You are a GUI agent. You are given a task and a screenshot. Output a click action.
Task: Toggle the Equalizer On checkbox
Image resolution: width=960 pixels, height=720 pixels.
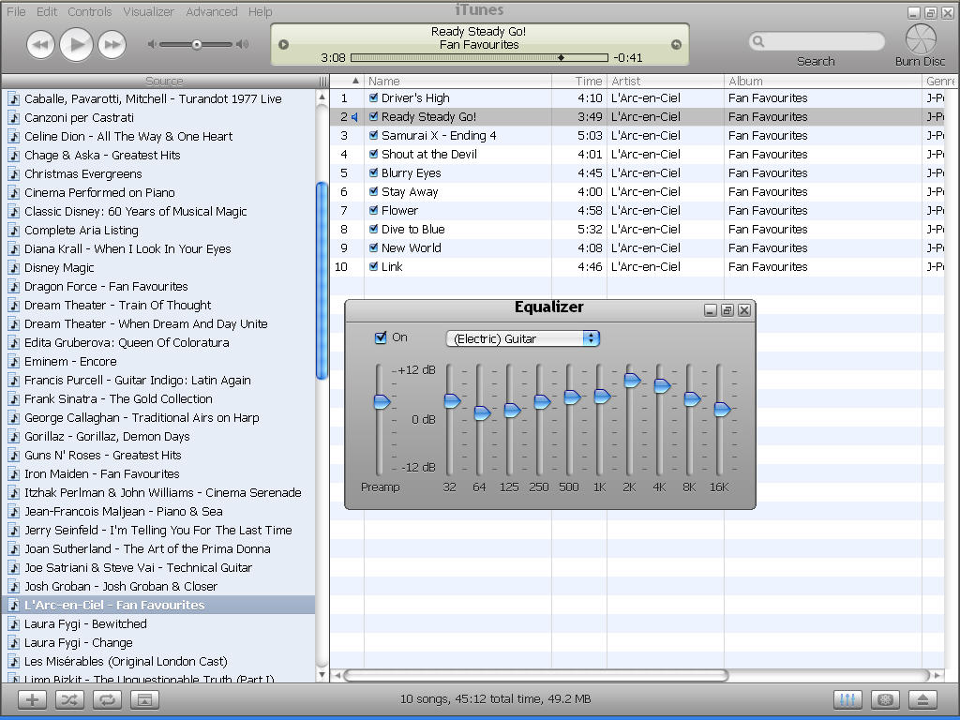[381, 337]
